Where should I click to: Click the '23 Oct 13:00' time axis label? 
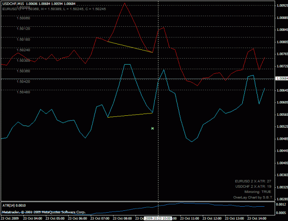tap(235, 218)
